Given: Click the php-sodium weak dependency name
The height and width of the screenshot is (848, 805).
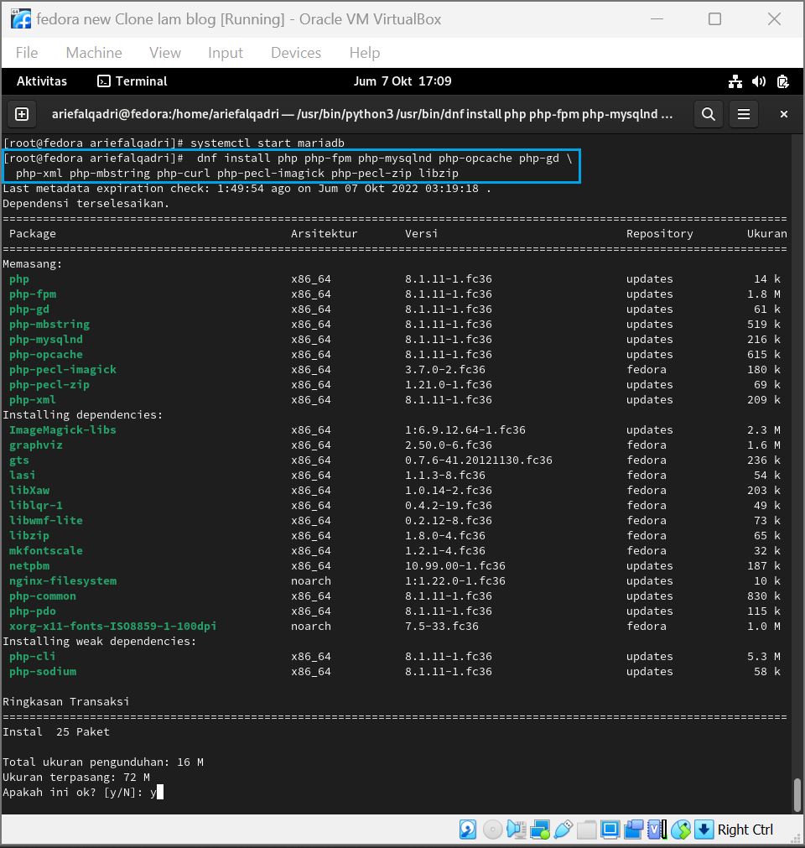Looking at the screenshot, I should [43, 672].
